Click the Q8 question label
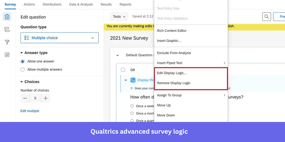The width and height of the screenshot is (285, 142). point(132,70)
